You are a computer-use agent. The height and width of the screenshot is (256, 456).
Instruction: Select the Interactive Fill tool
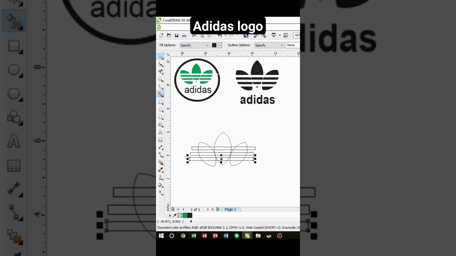pos(160,193)
